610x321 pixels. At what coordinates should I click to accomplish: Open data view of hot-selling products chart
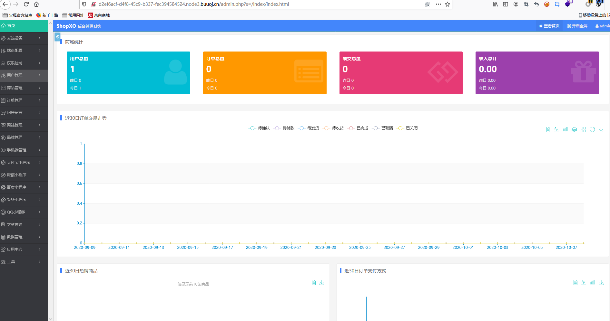tap(314, 282)
